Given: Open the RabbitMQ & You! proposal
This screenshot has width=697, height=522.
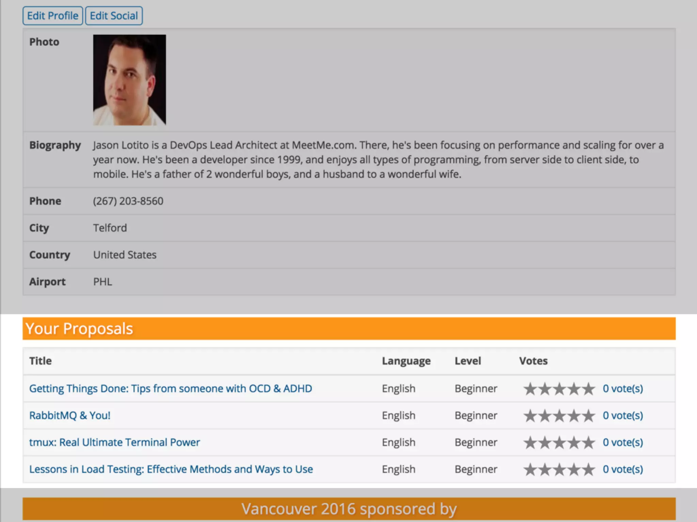Looking at the screenshot, I should pos(70,415).
